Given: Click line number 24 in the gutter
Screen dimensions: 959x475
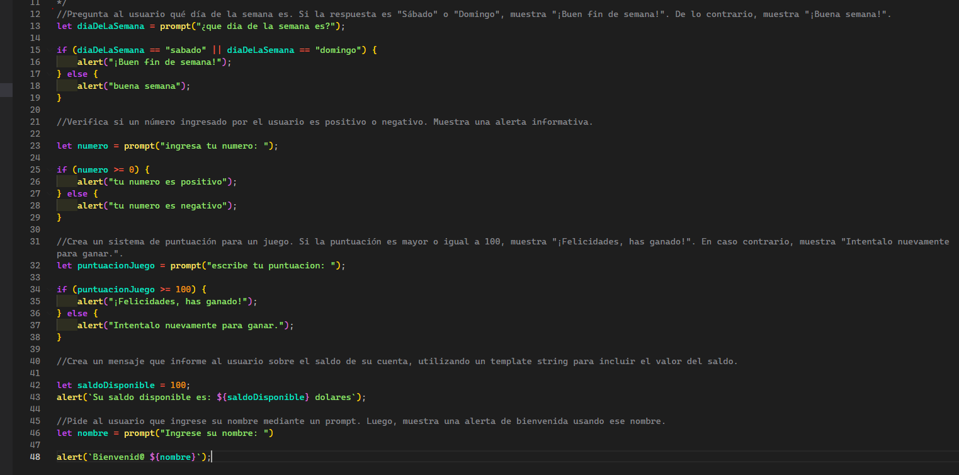Looking at the screenshot, I should point(35,157).
